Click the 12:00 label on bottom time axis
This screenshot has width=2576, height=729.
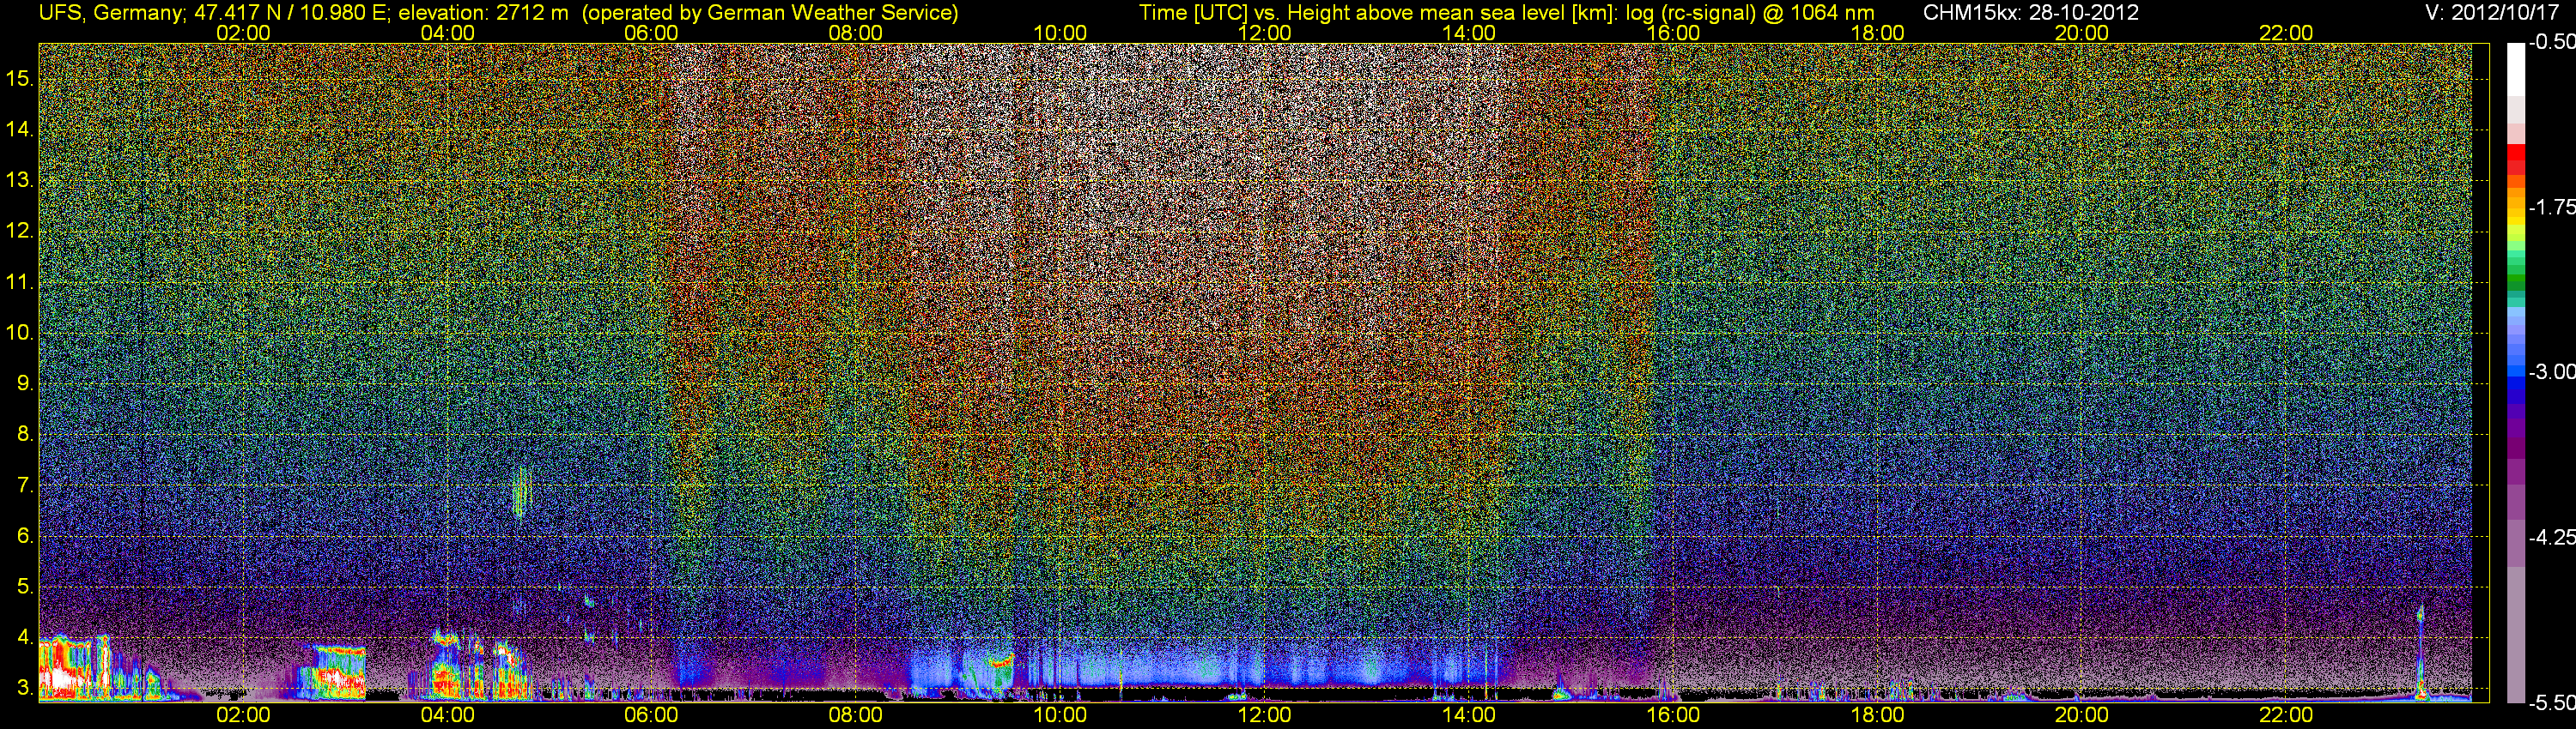click(x=1264, y=715)
